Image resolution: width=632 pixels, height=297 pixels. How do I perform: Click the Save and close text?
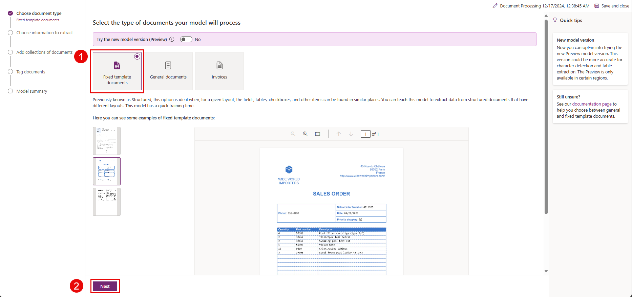[x=615, y=6]
